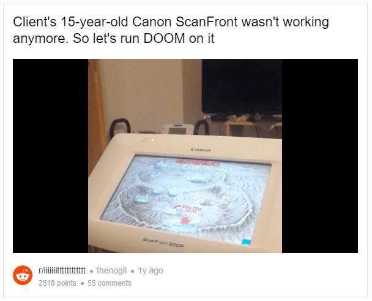Screen dimensions: 372x301
Task: Click the right black letterbox bar of the video
Action: point(320,156)
